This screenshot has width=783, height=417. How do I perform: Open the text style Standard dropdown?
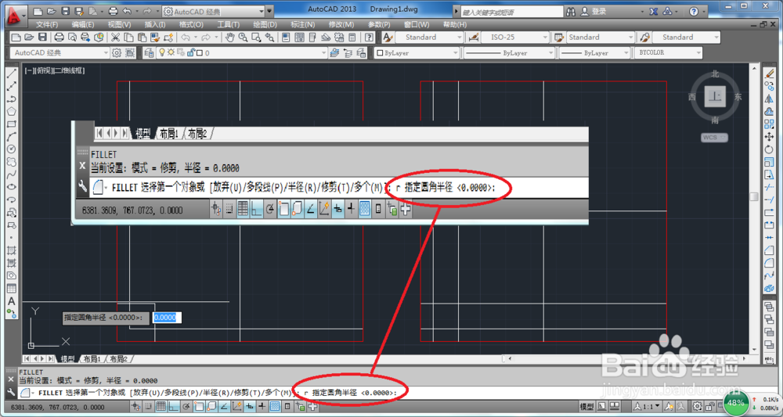tap(429, 37)
